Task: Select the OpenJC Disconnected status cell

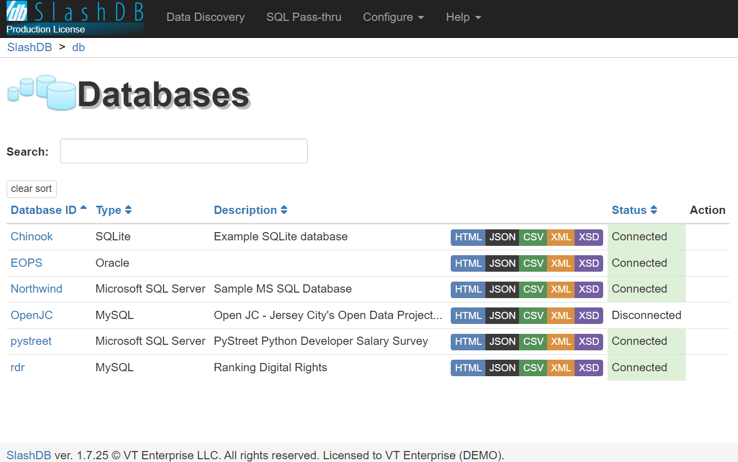Action: point(647,315)
